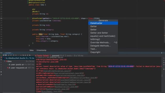Open Run panel settings gear
Screen dimensions: 165x93
162,53
